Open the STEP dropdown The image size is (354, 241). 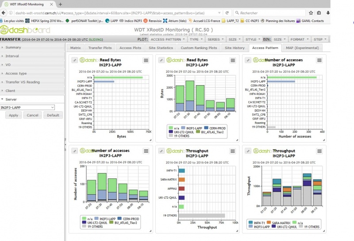(x=320, y=39)
